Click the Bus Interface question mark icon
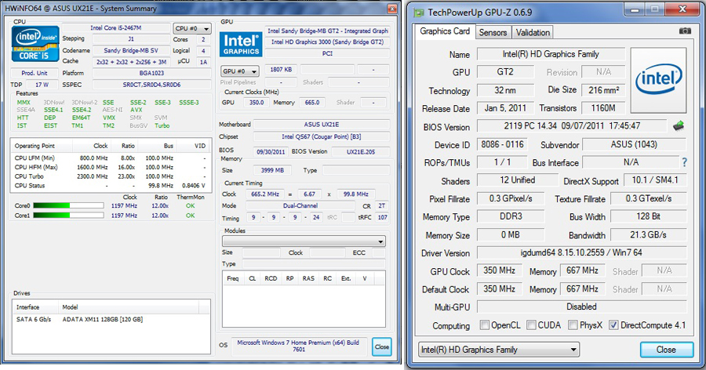 point(684,162)
